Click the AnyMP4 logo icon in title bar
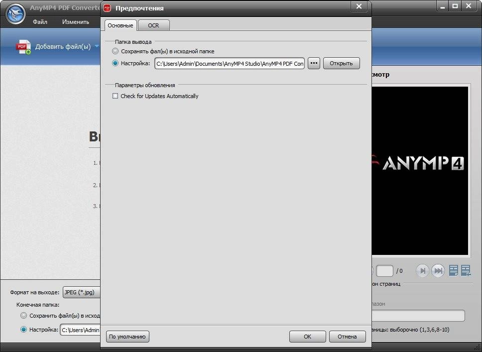The image size is (482, 352). 15,14
